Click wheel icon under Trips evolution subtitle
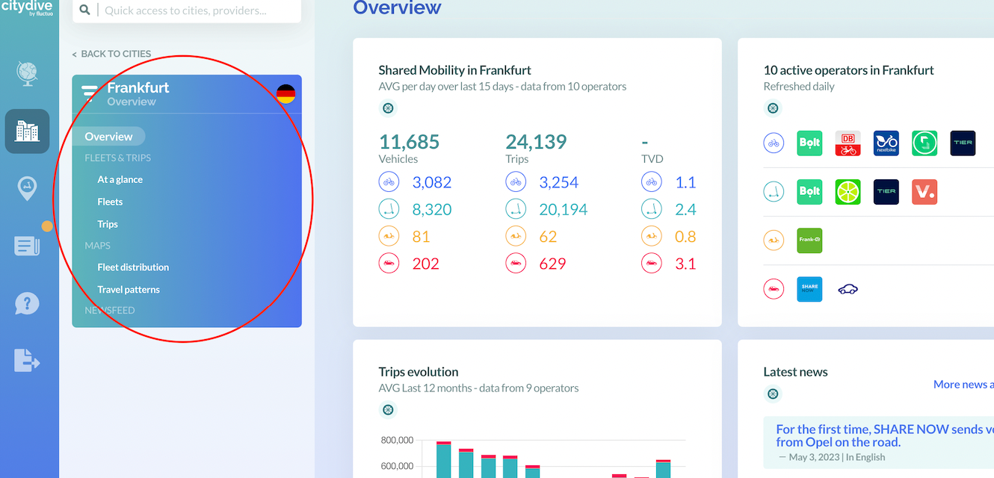Viewport: 994px width, 478px height. click(x=388, y=409)
